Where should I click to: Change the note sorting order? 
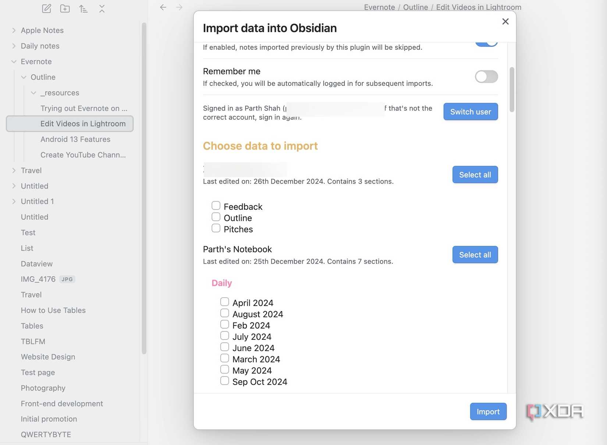tap(83, 8)
